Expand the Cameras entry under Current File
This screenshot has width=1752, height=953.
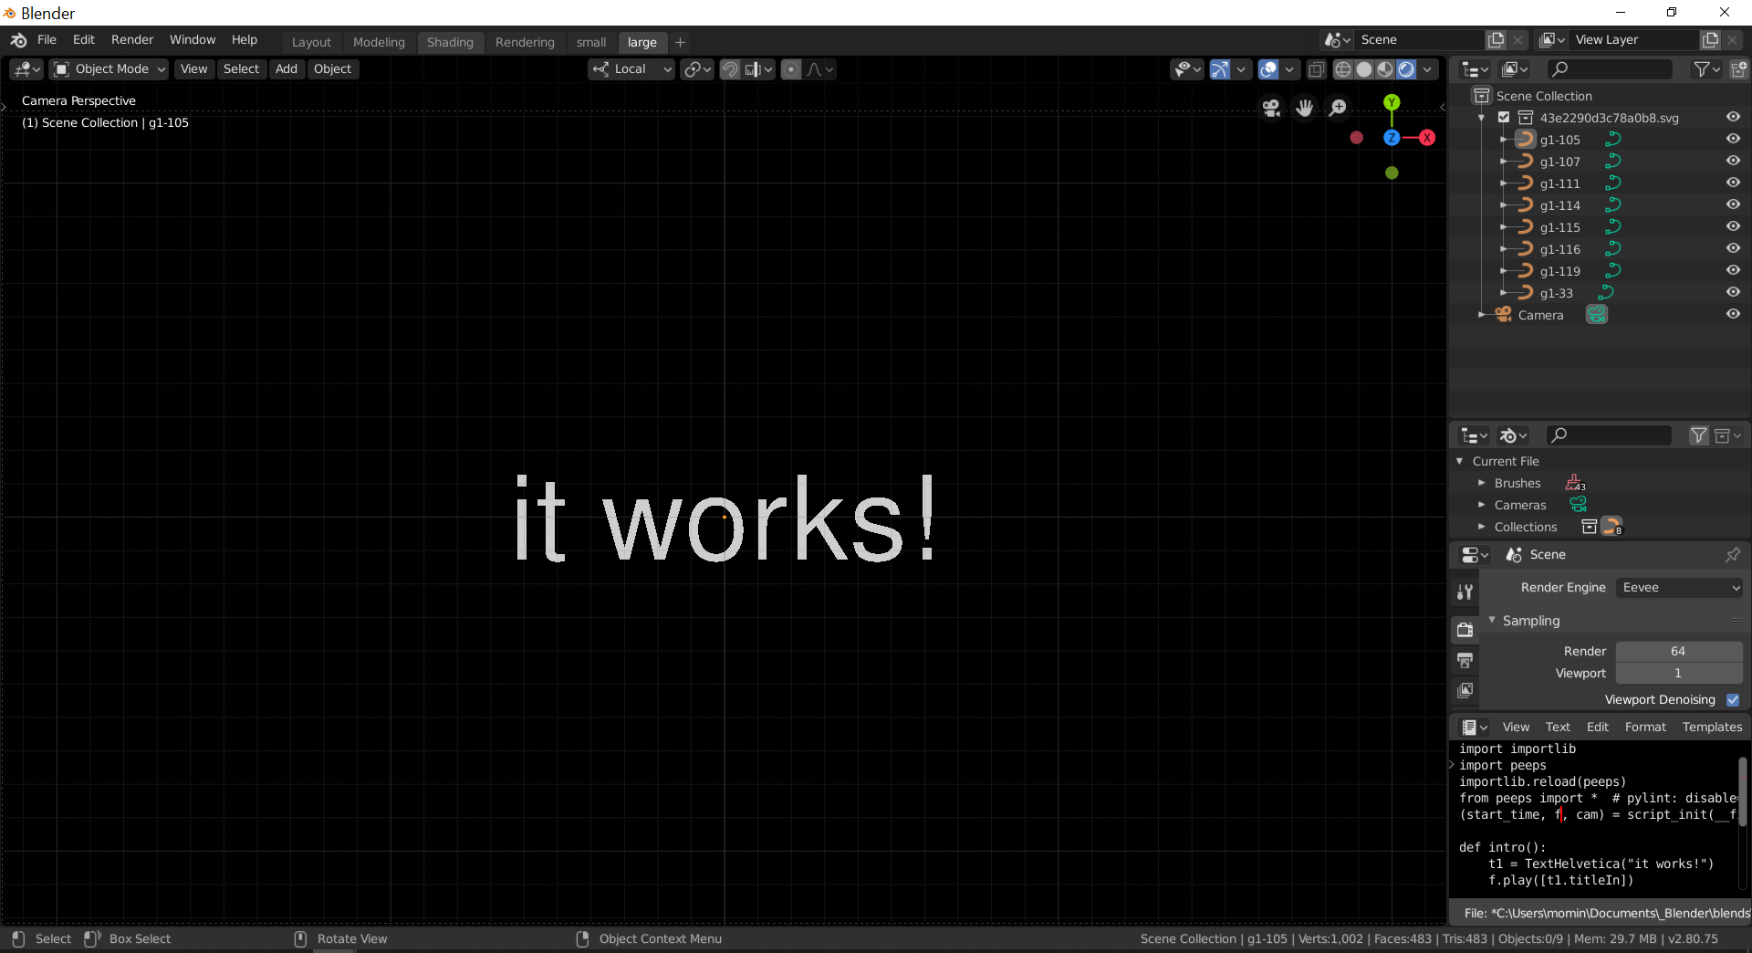1481,504
